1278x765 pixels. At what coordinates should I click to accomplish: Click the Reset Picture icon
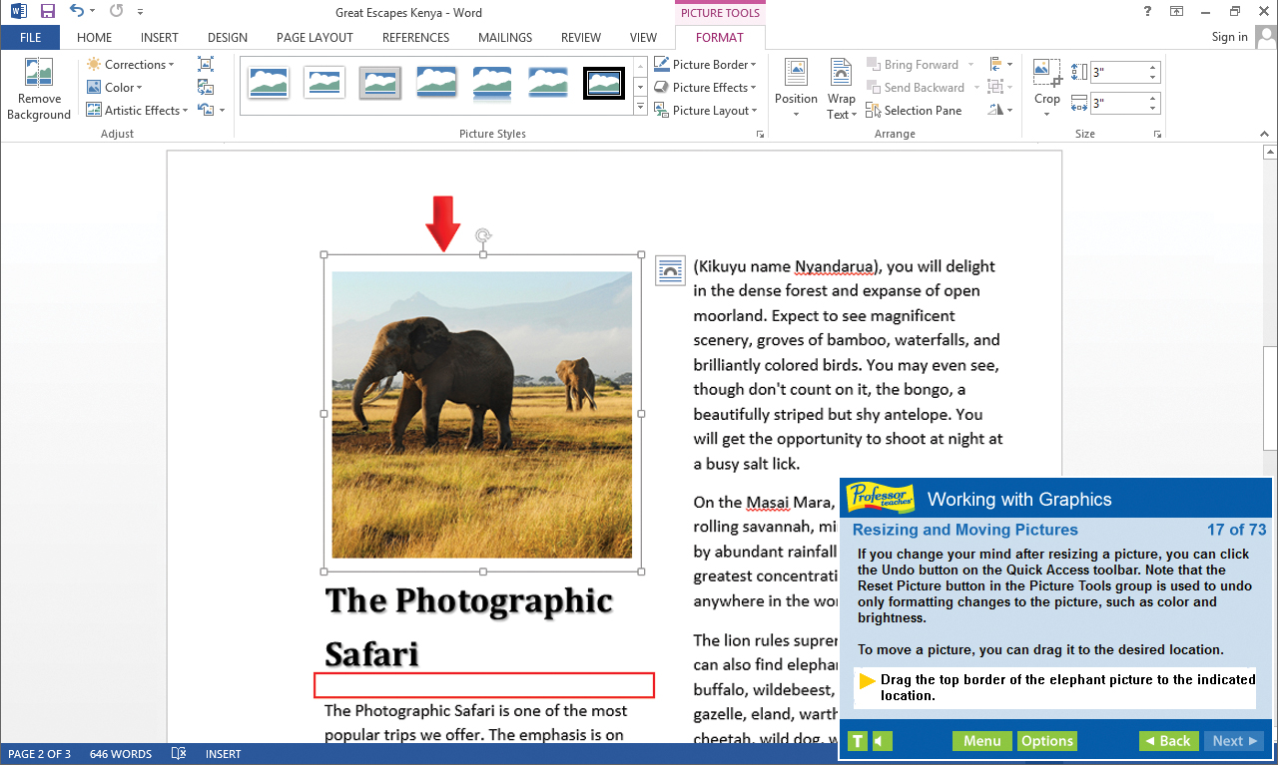pyautogui.click(x=205, y=110)
